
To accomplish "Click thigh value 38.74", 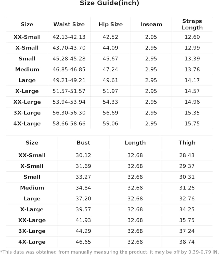I will (187, 242).
